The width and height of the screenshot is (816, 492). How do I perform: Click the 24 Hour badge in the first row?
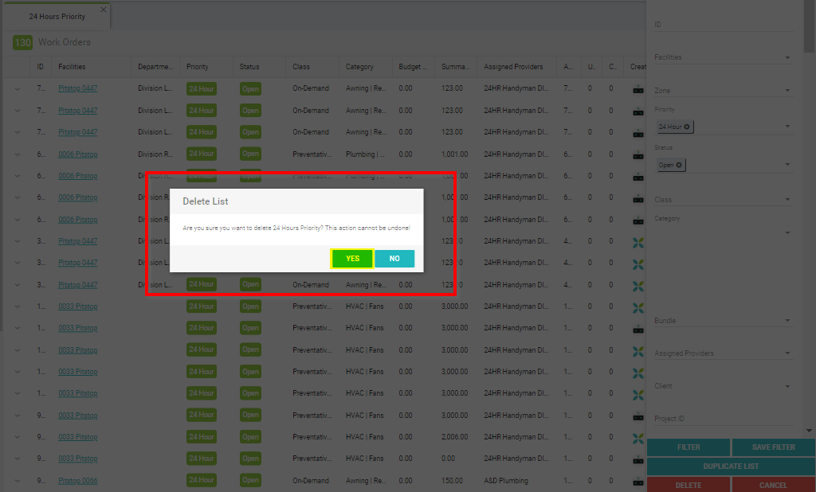tap(201, 89)
